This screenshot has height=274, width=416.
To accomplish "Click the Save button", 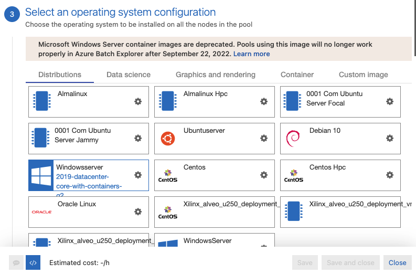I will click(305, 262).
